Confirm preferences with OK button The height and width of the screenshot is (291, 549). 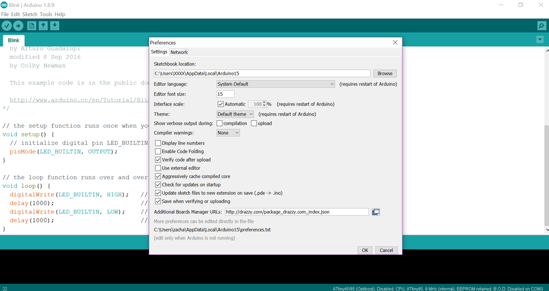[x=365, y=250]
